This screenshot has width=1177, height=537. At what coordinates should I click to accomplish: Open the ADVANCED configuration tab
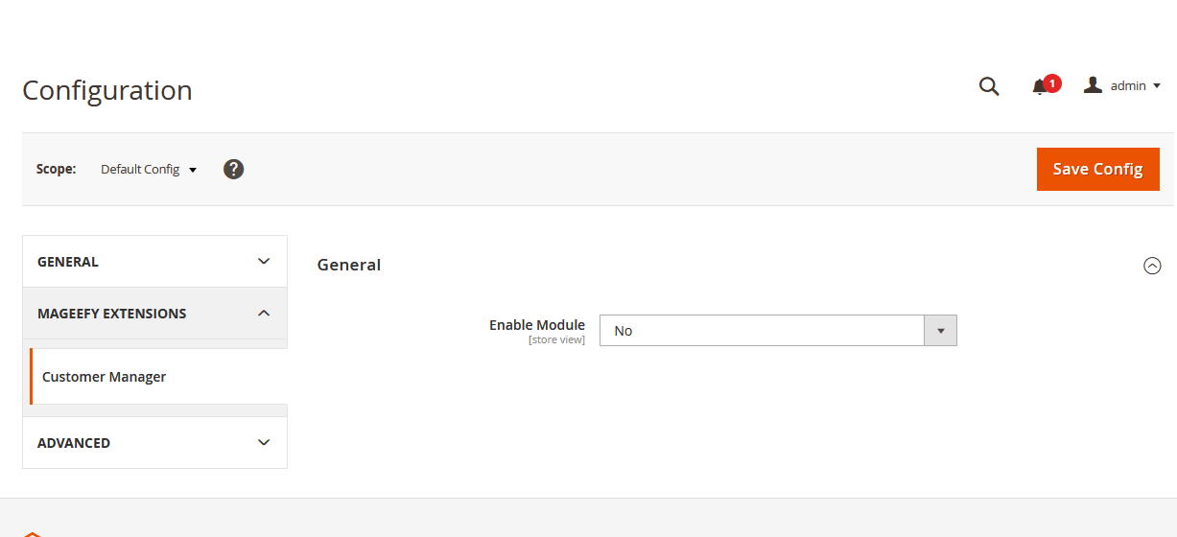(x=74, y=443)
